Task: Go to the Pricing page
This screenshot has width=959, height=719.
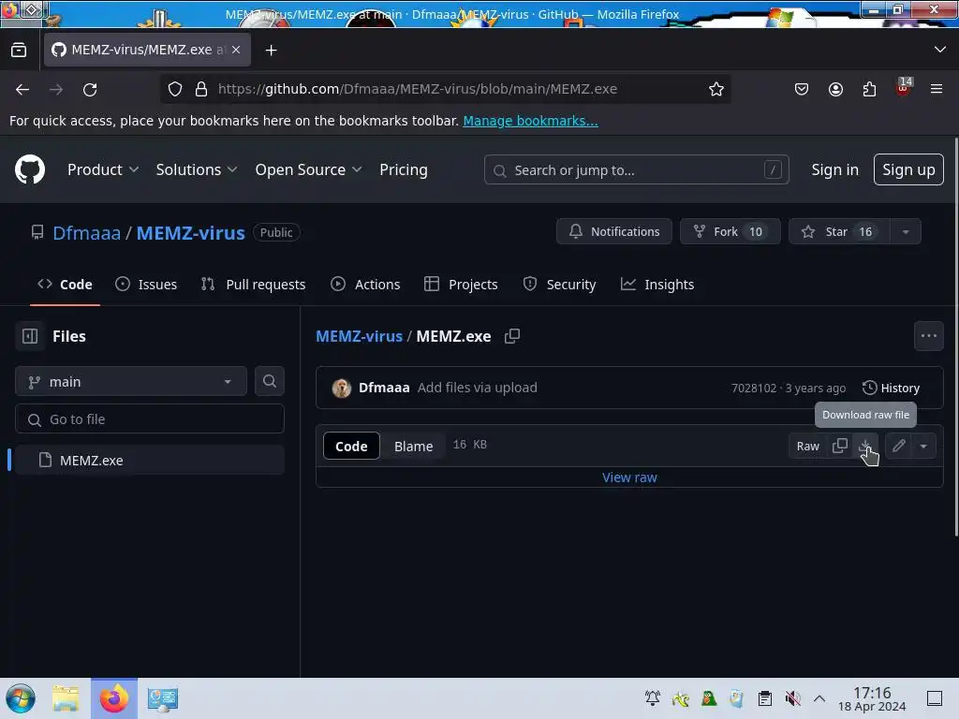Action: pos(403,169)
